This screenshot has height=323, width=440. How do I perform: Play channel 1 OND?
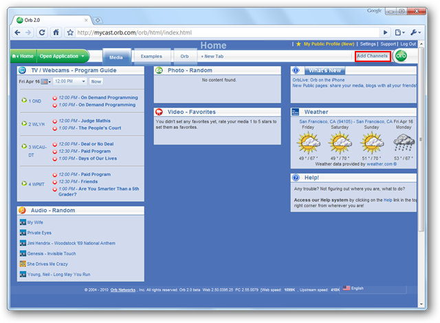tap(24, 100)
